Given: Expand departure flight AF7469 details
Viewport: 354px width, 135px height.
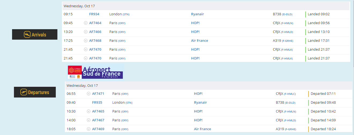Looking at the screenshot, I should point(88,129).
